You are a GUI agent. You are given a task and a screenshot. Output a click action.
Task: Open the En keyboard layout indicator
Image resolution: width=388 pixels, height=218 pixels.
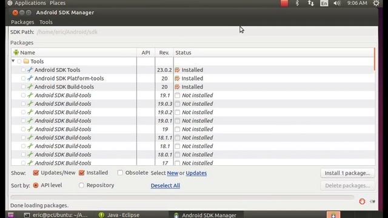click(x=324, y=3)
